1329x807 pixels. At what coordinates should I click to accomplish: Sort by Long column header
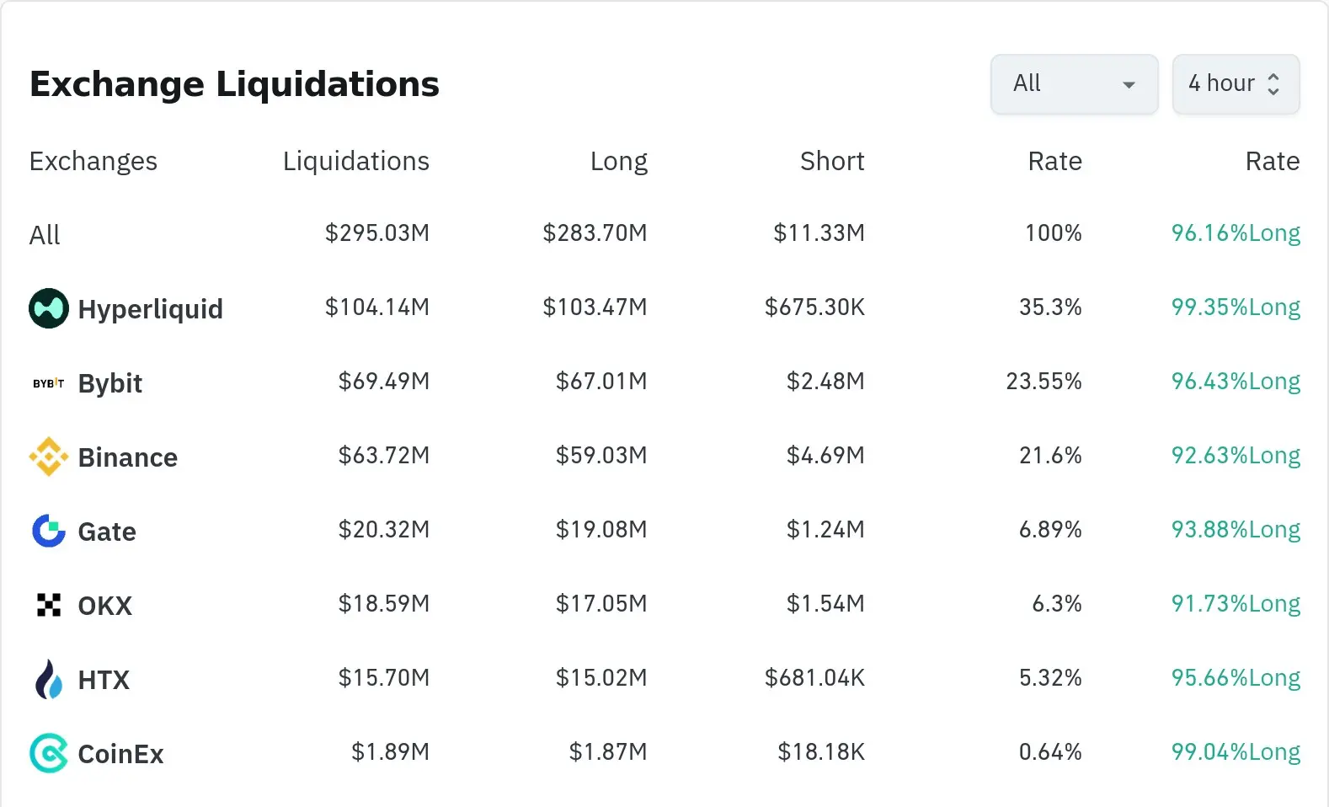[618, 161]
